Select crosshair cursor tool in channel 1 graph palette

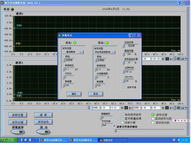pyautogui.click(x=178, y=59)
